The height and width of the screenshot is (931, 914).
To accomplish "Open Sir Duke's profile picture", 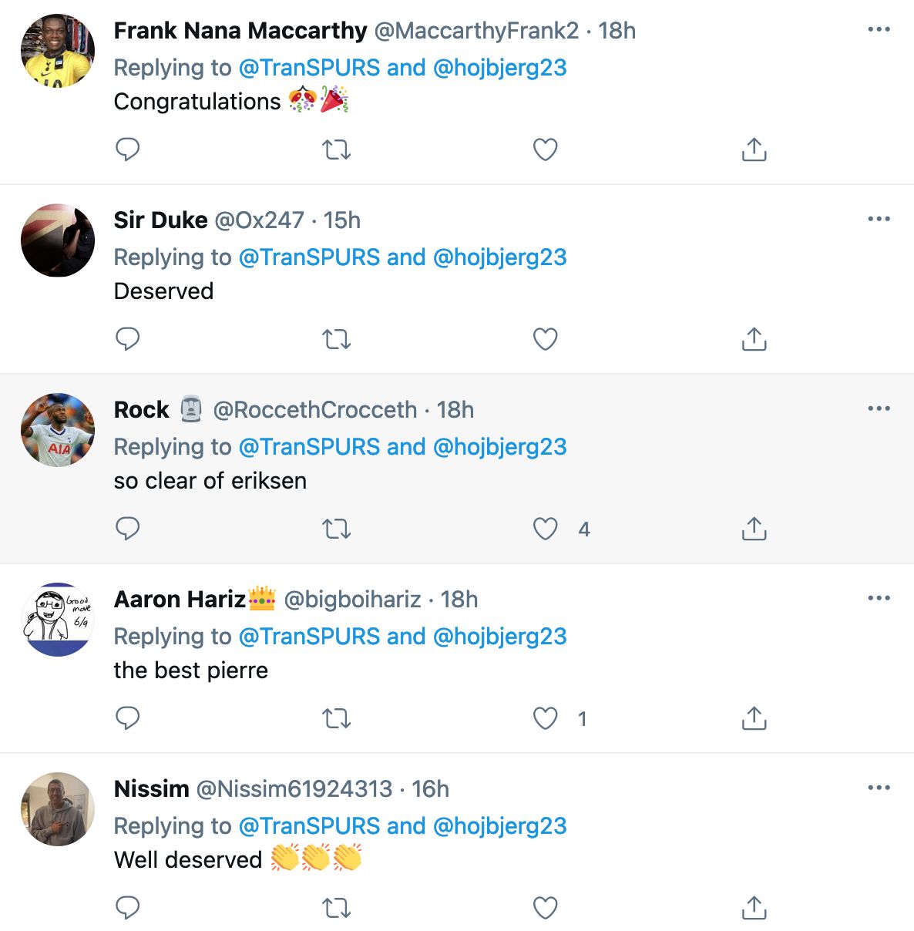I will click(x=58, y=240).
